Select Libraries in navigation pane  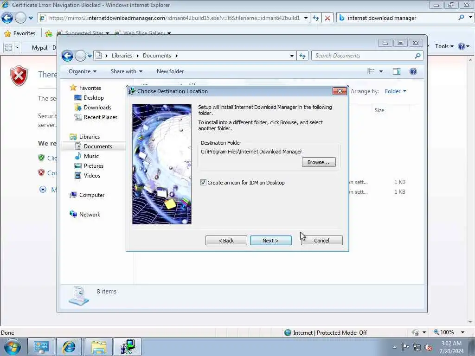click(x=90, y=137)
